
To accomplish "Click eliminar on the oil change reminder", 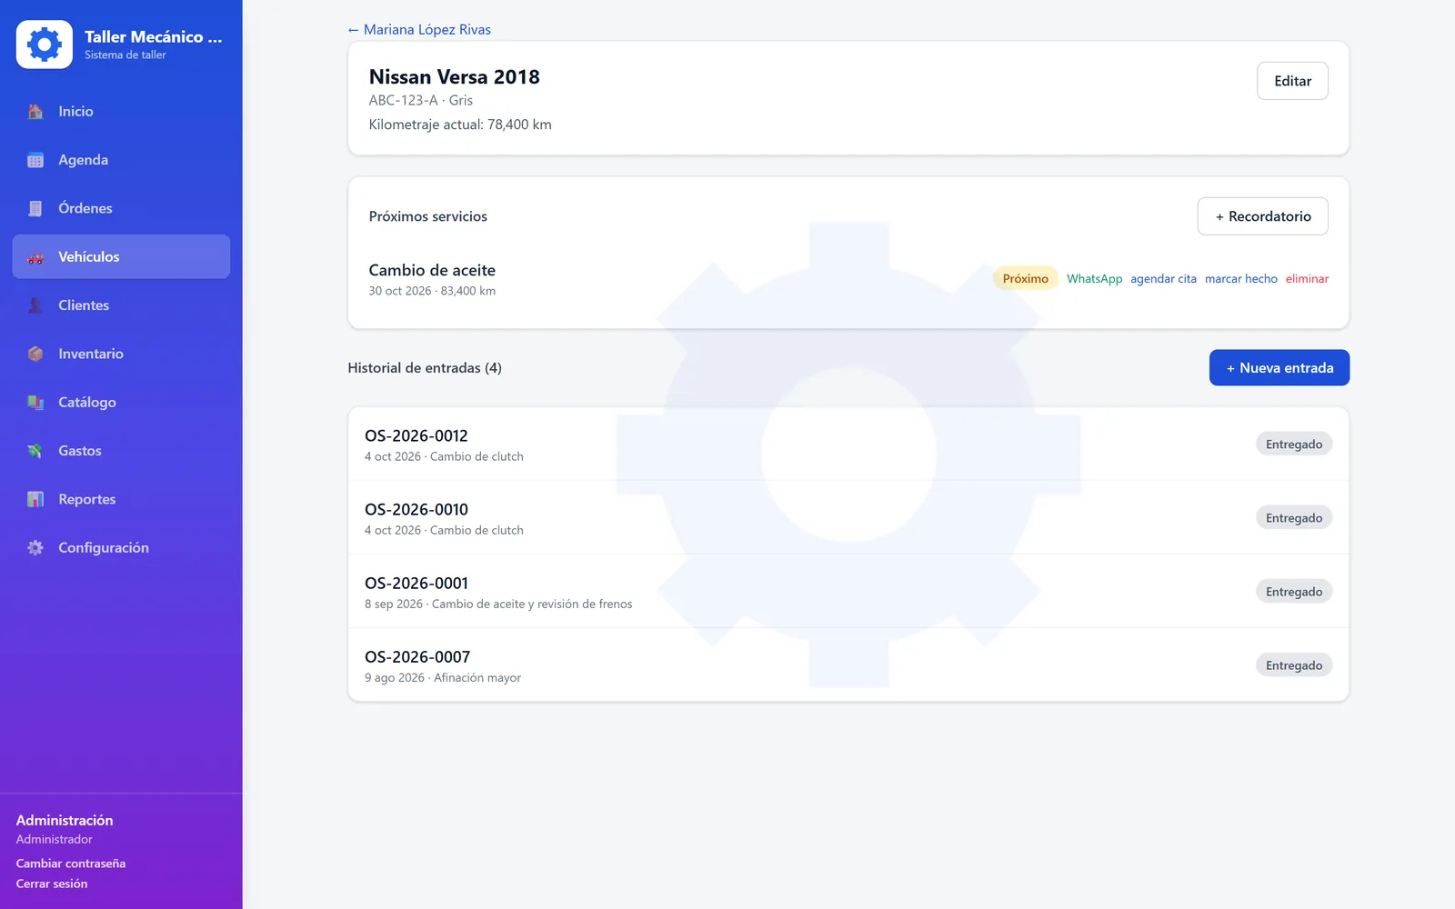I will pos(1307,278).
